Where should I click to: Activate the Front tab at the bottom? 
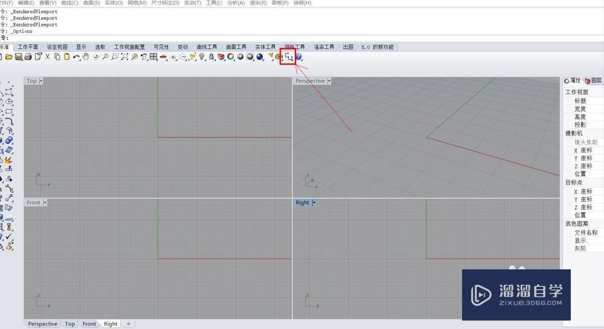(x=89, y=324)
